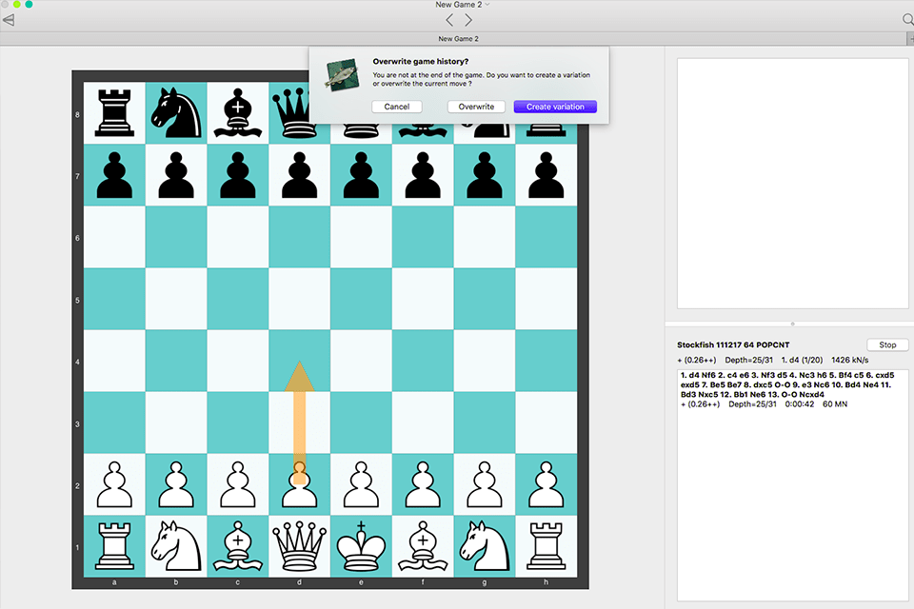Select white pawn on a2
The width and height of the screenshot is (914, 609).
(x=114, y=485)
